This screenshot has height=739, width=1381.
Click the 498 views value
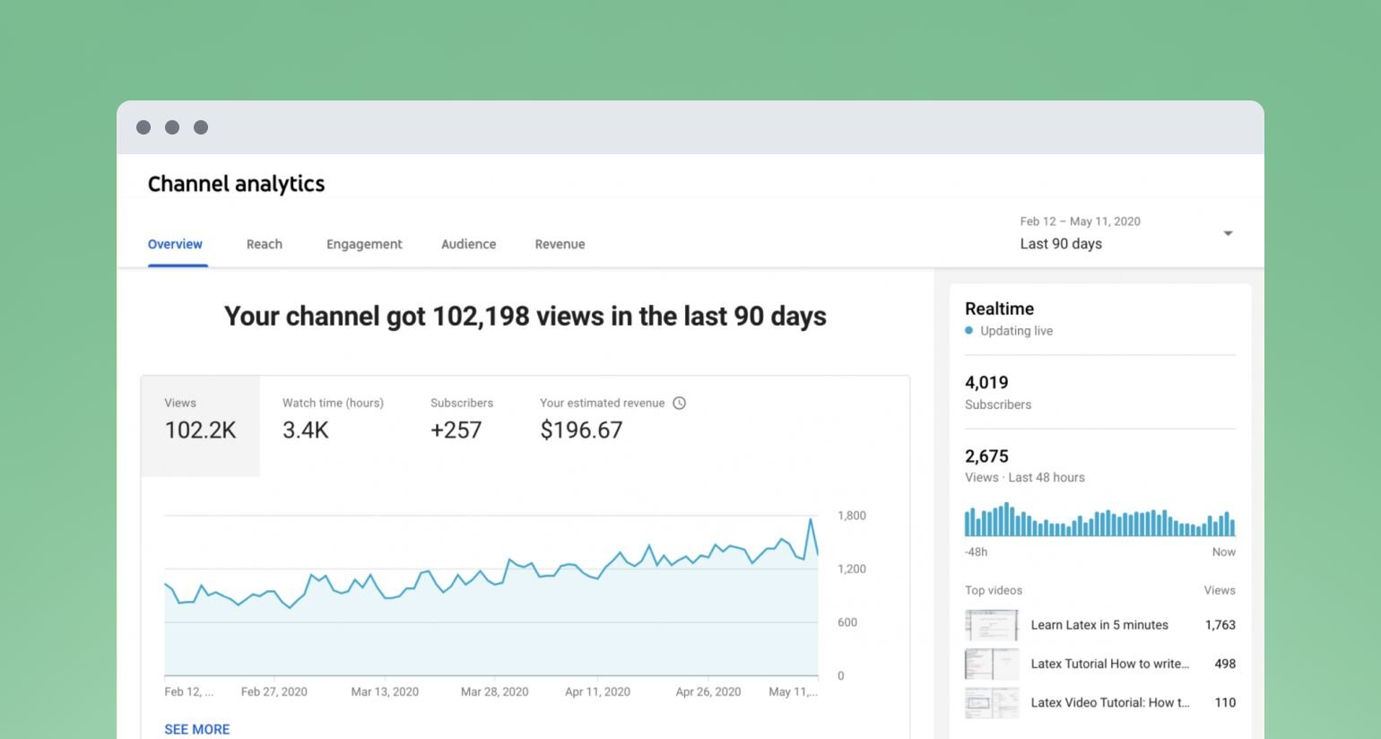pos(1225,664)
